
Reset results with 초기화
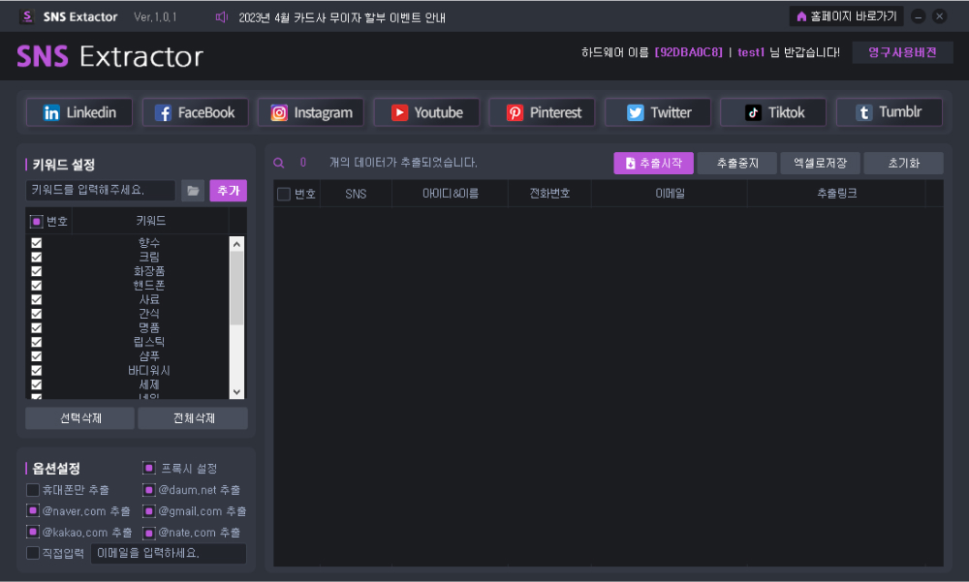(x=903, y=163)
